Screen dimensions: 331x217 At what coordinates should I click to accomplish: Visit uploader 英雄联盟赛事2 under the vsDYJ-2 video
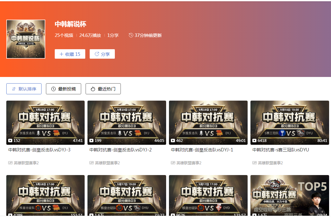tap(107, 163)
